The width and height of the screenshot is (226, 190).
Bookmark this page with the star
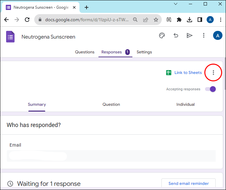[x=156, y=20]
